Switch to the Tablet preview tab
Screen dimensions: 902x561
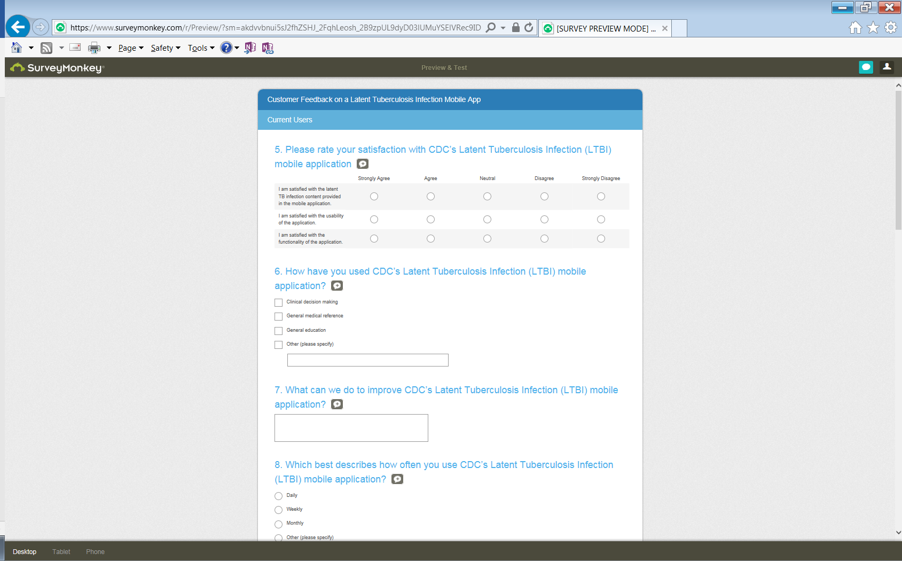61,552
